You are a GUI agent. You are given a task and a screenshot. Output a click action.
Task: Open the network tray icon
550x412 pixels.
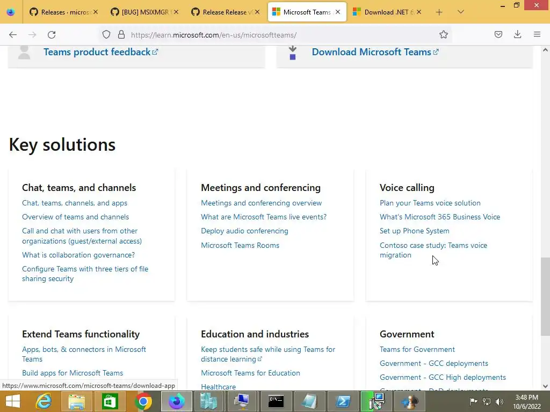point(487,401)
